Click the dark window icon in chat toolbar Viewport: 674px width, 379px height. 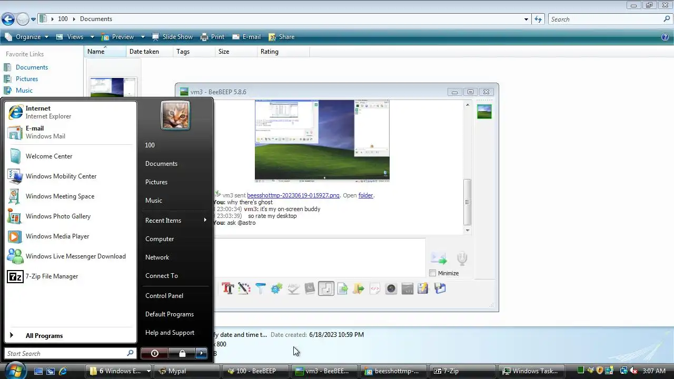[x=407, y=288]
